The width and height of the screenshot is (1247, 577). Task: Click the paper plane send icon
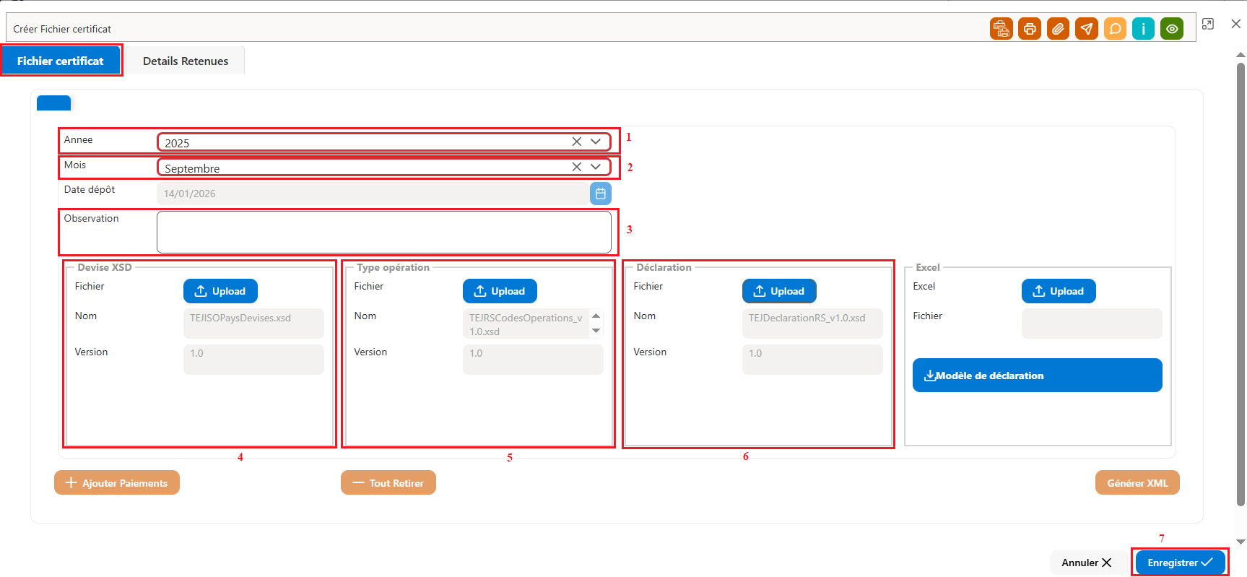click(x=1087, y=29)
